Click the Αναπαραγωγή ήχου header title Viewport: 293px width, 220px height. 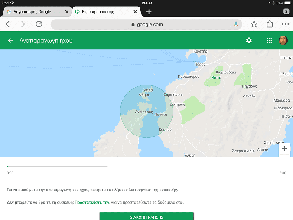coord(46,41)
